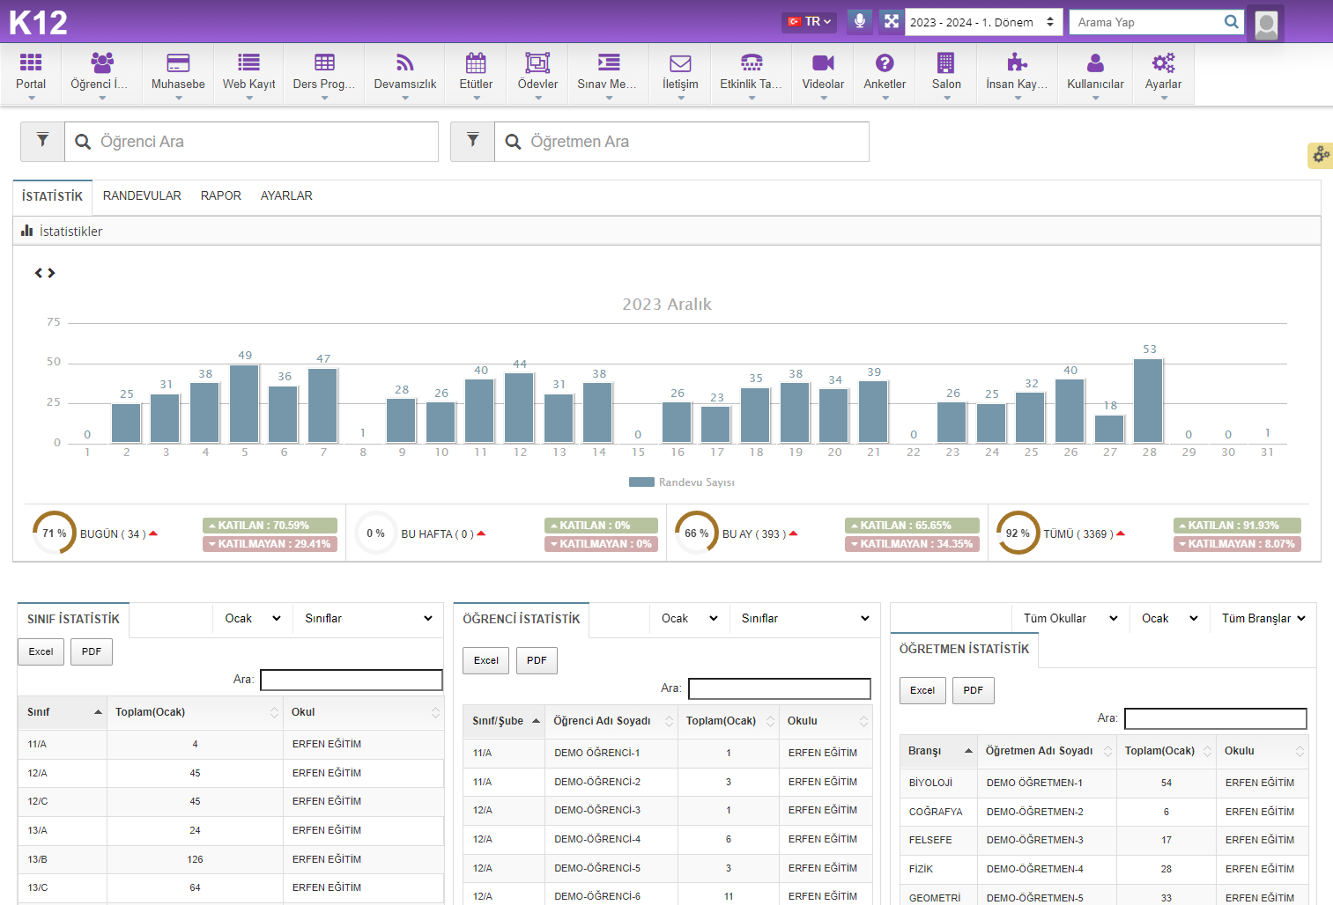Open the Etütler calendar icon
The width and height of the screenshot is (1333, 905).
476,63
